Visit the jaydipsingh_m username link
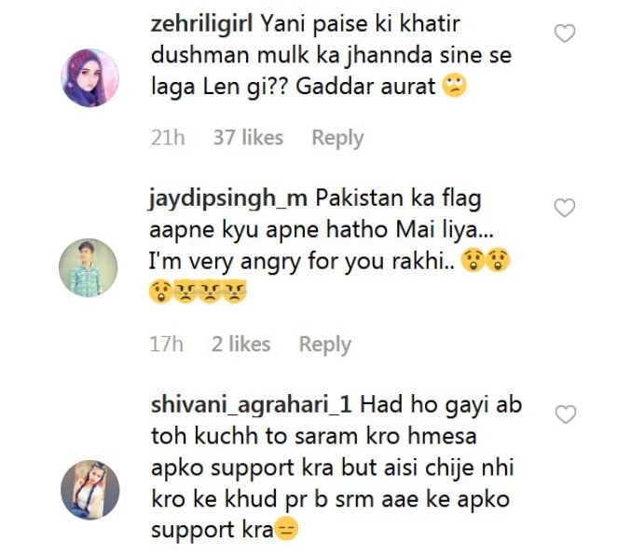The image size is (631, 556). [x=228, y=198]
